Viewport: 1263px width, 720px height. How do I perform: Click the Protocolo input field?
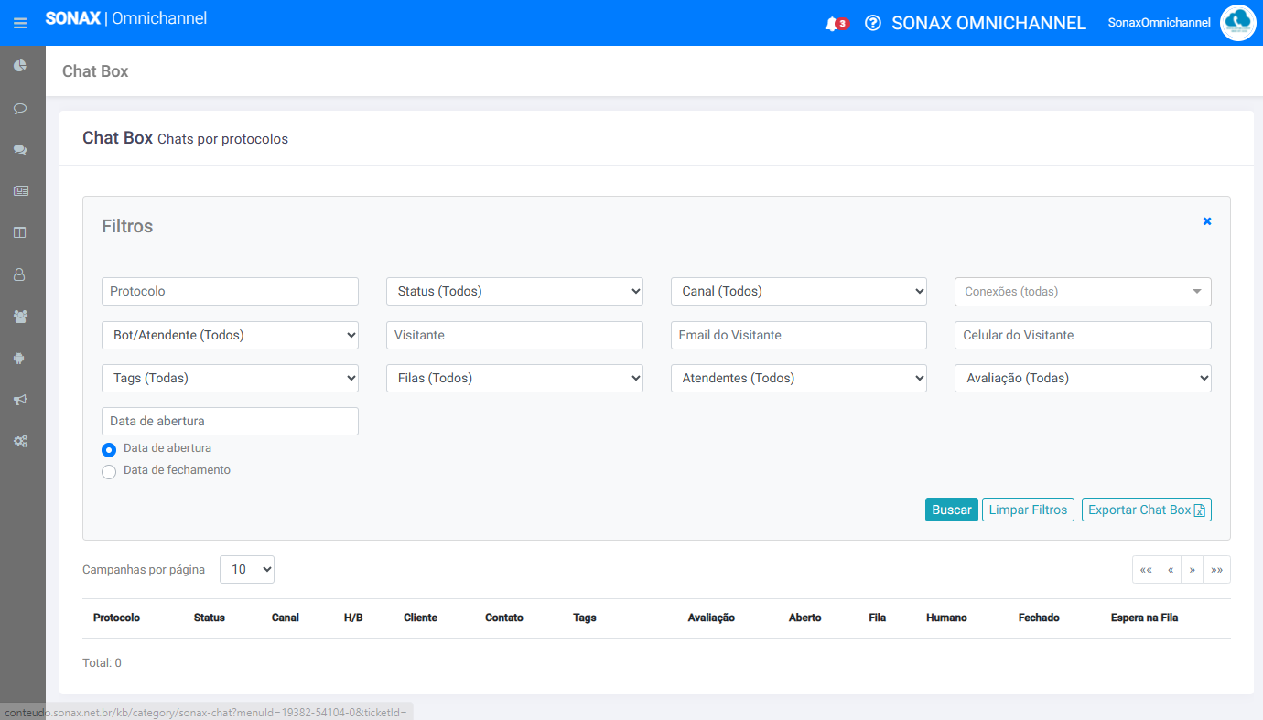pos(230,292)
